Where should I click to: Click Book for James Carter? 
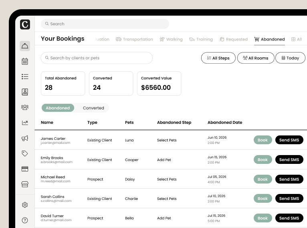tap(263, 140)
